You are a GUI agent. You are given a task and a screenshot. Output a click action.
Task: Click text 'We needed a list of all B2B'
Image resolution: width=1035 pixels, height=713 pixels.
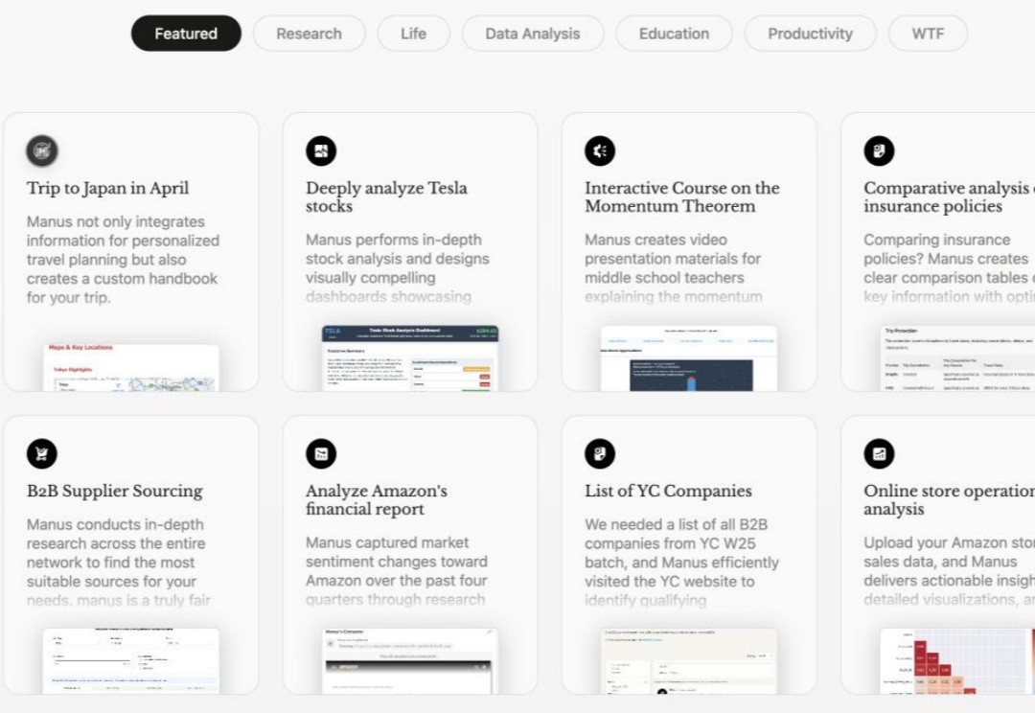(x=676, y=524)
